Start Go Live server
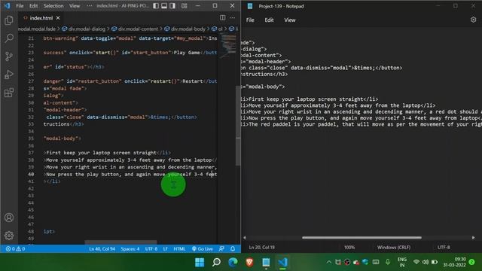The image size is (482, 271). 203,248
